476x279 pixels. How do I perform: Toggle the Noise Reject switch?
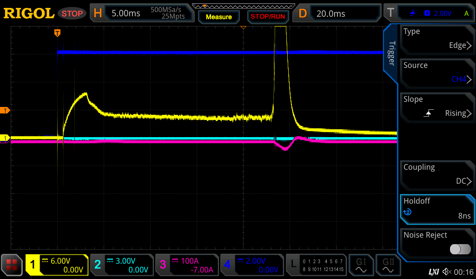(x=460, y=249)
